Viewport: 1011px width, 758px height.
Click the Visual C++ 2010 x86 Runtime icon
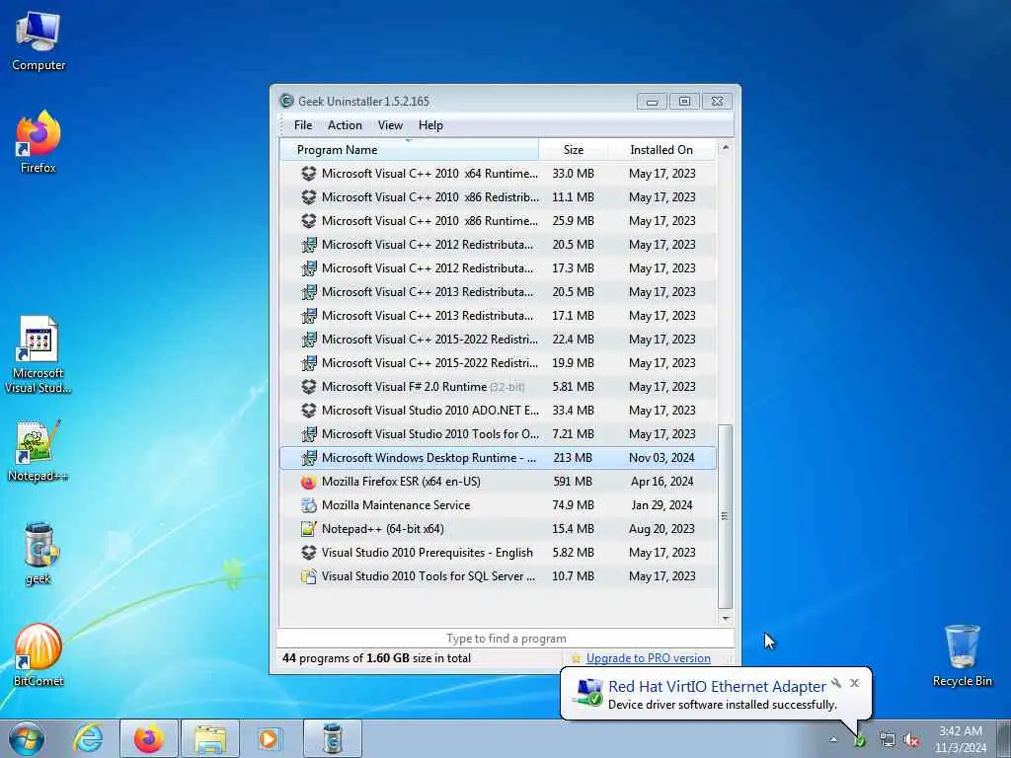[309, 220]
